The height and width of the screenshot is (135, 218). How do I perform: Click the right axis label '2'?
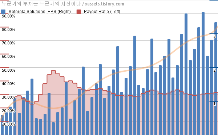click(214, 70)
